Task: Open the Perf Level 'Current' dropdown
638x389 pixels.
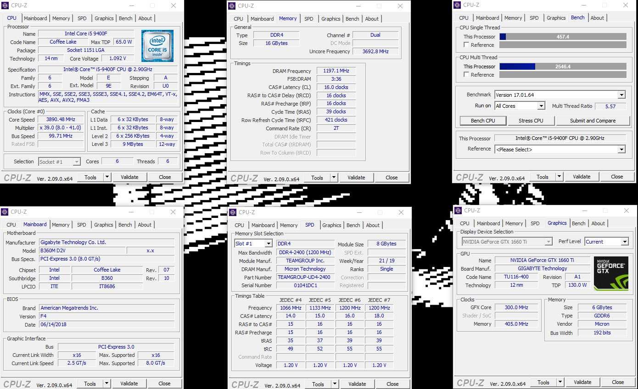Action: coord(624,242)
